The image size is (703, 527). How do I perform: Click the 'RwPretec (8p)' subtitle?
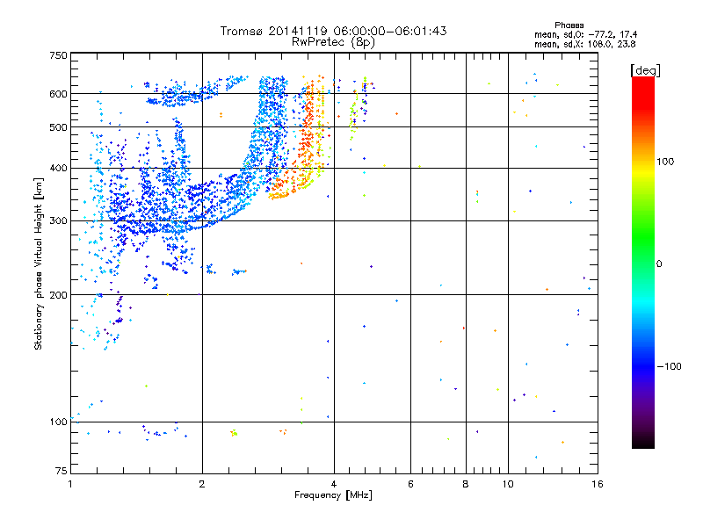tap(333, 42)
